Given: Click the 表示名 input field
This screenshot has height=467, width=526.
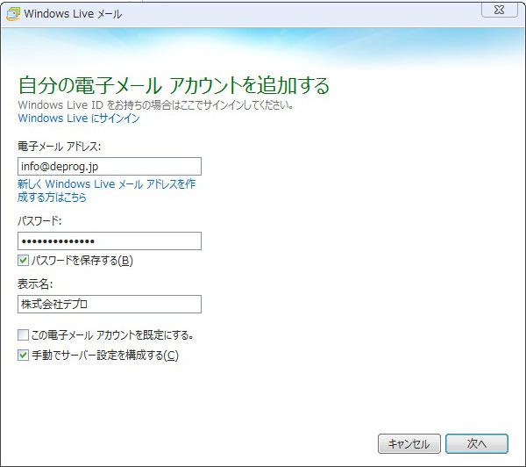Looking at the screenshot, I should point(110,304).
